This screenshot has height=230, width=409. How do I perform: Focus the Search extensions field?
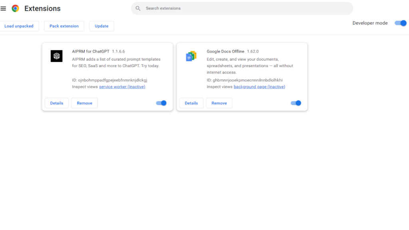[244, 8]
